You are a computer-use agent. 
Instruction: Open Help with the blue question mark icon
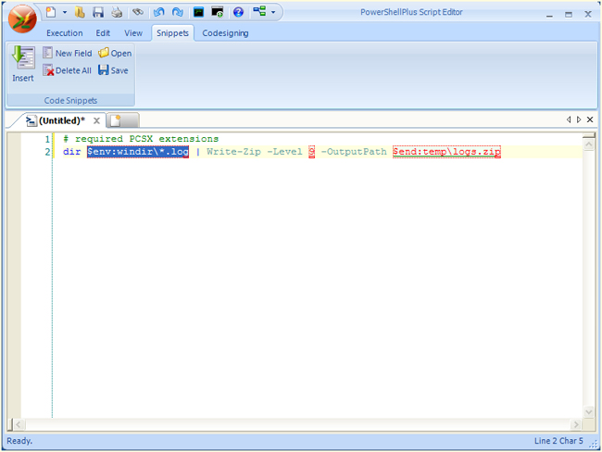click(x=238, y=12)
